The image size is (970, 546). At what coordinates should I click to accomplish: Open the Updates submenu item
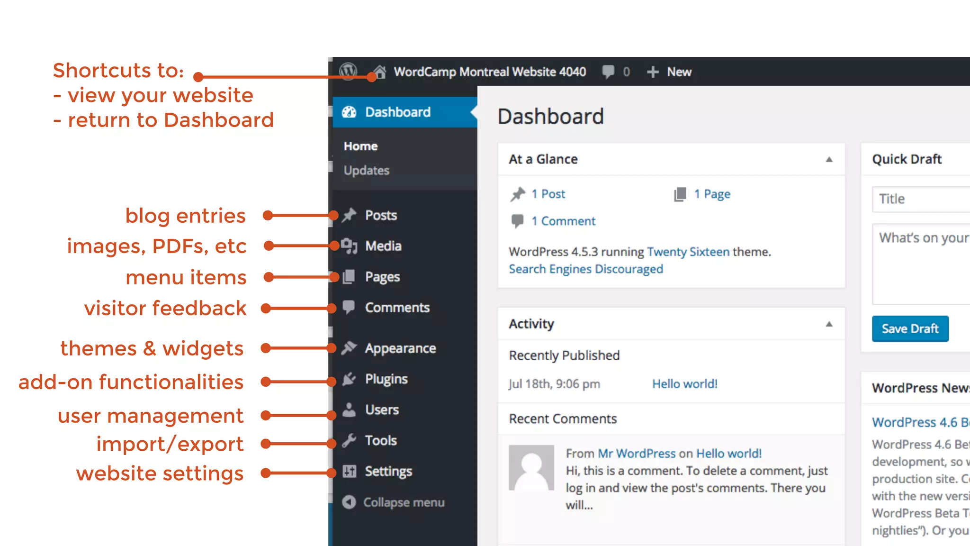pos(367,171)
